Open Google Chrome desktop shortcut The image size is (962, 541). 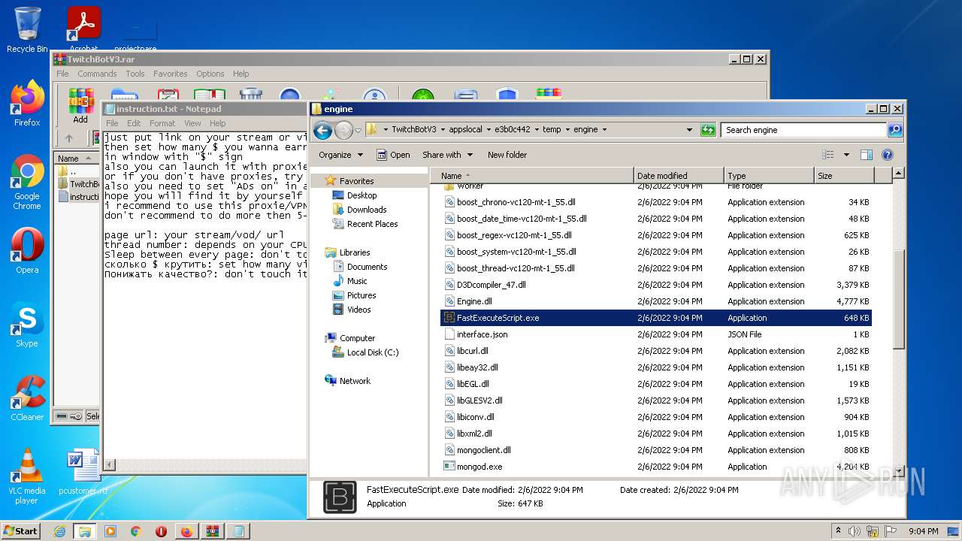pyautogui.click(x=27, y=181)
